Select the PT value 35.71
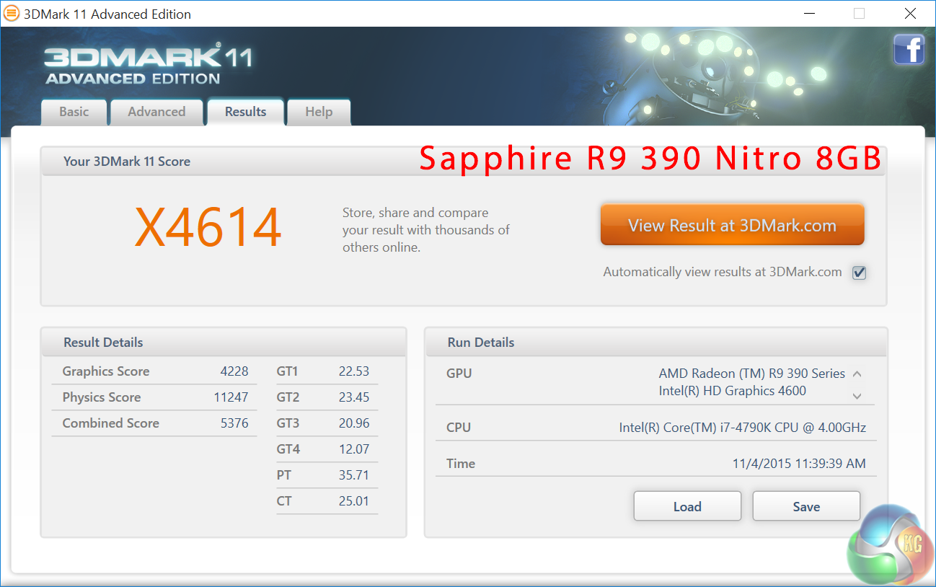 (x=354, y=475)
